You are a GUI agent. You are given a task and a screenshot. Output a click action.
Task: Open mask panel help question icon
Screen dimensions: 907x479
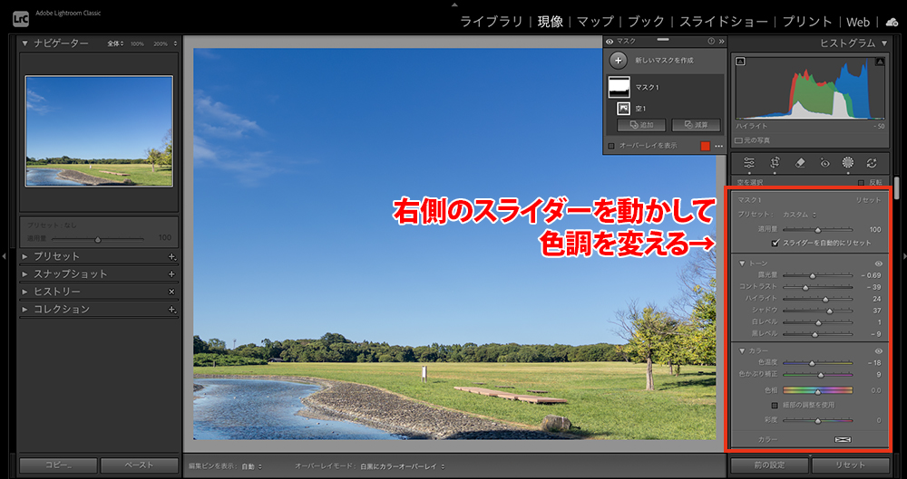pyautogui.click(x=711, y=42)
